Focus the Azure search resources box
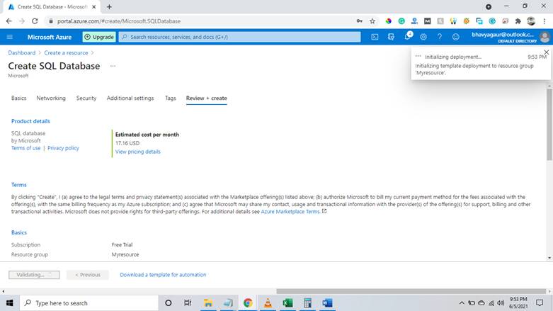 (x=239, y=37)
